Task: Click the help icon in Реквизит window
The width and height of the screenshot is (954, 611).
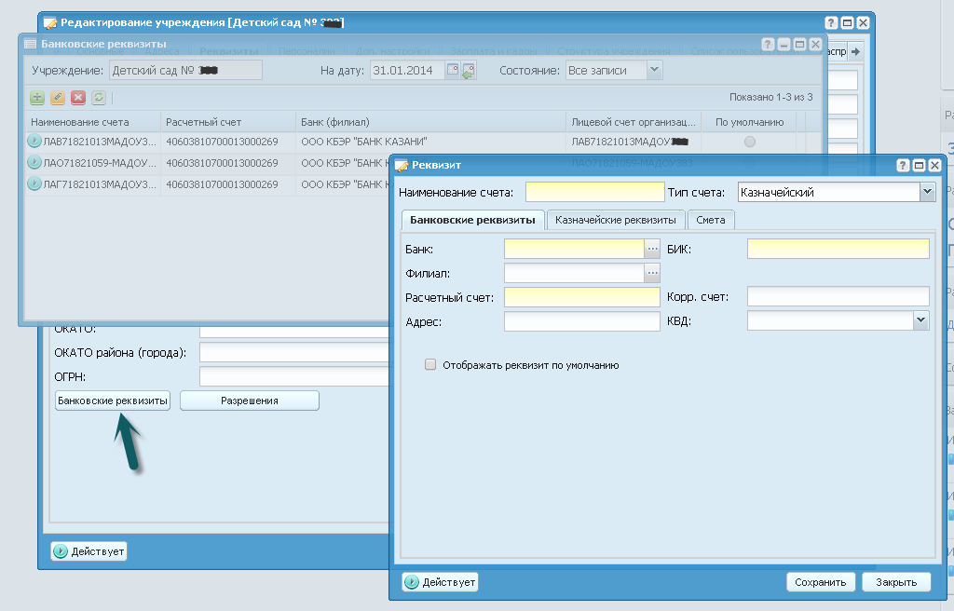Action: (x=903, y=165)
